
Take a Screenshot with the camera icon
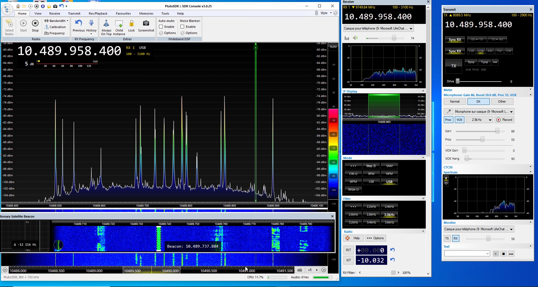[146, 24]
